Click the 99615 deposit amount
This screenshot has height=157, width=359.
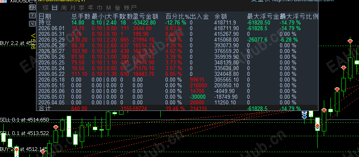(x=197, y=80)
